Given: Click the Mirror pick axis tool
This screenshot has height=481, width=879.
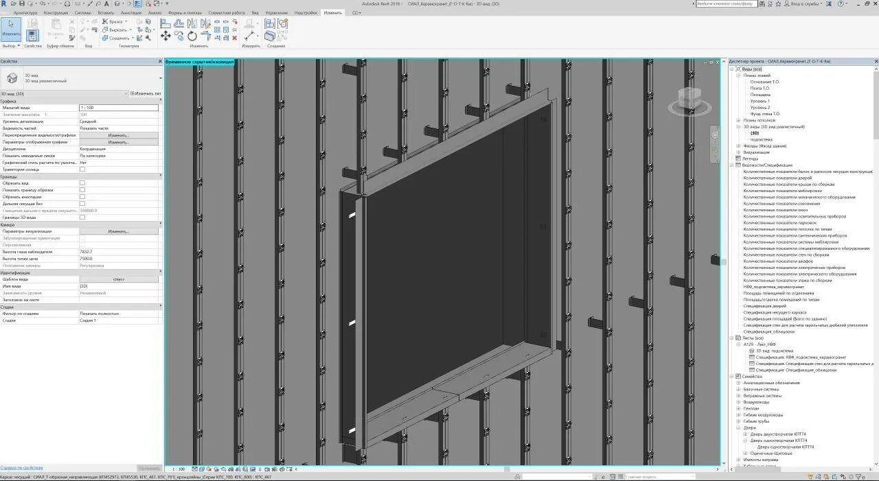Looking at the screenshot, I should 192,23.
